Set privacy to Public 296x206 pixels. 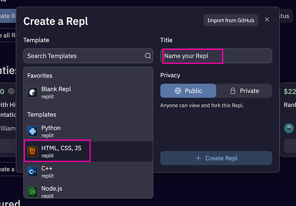coord(188,91)
